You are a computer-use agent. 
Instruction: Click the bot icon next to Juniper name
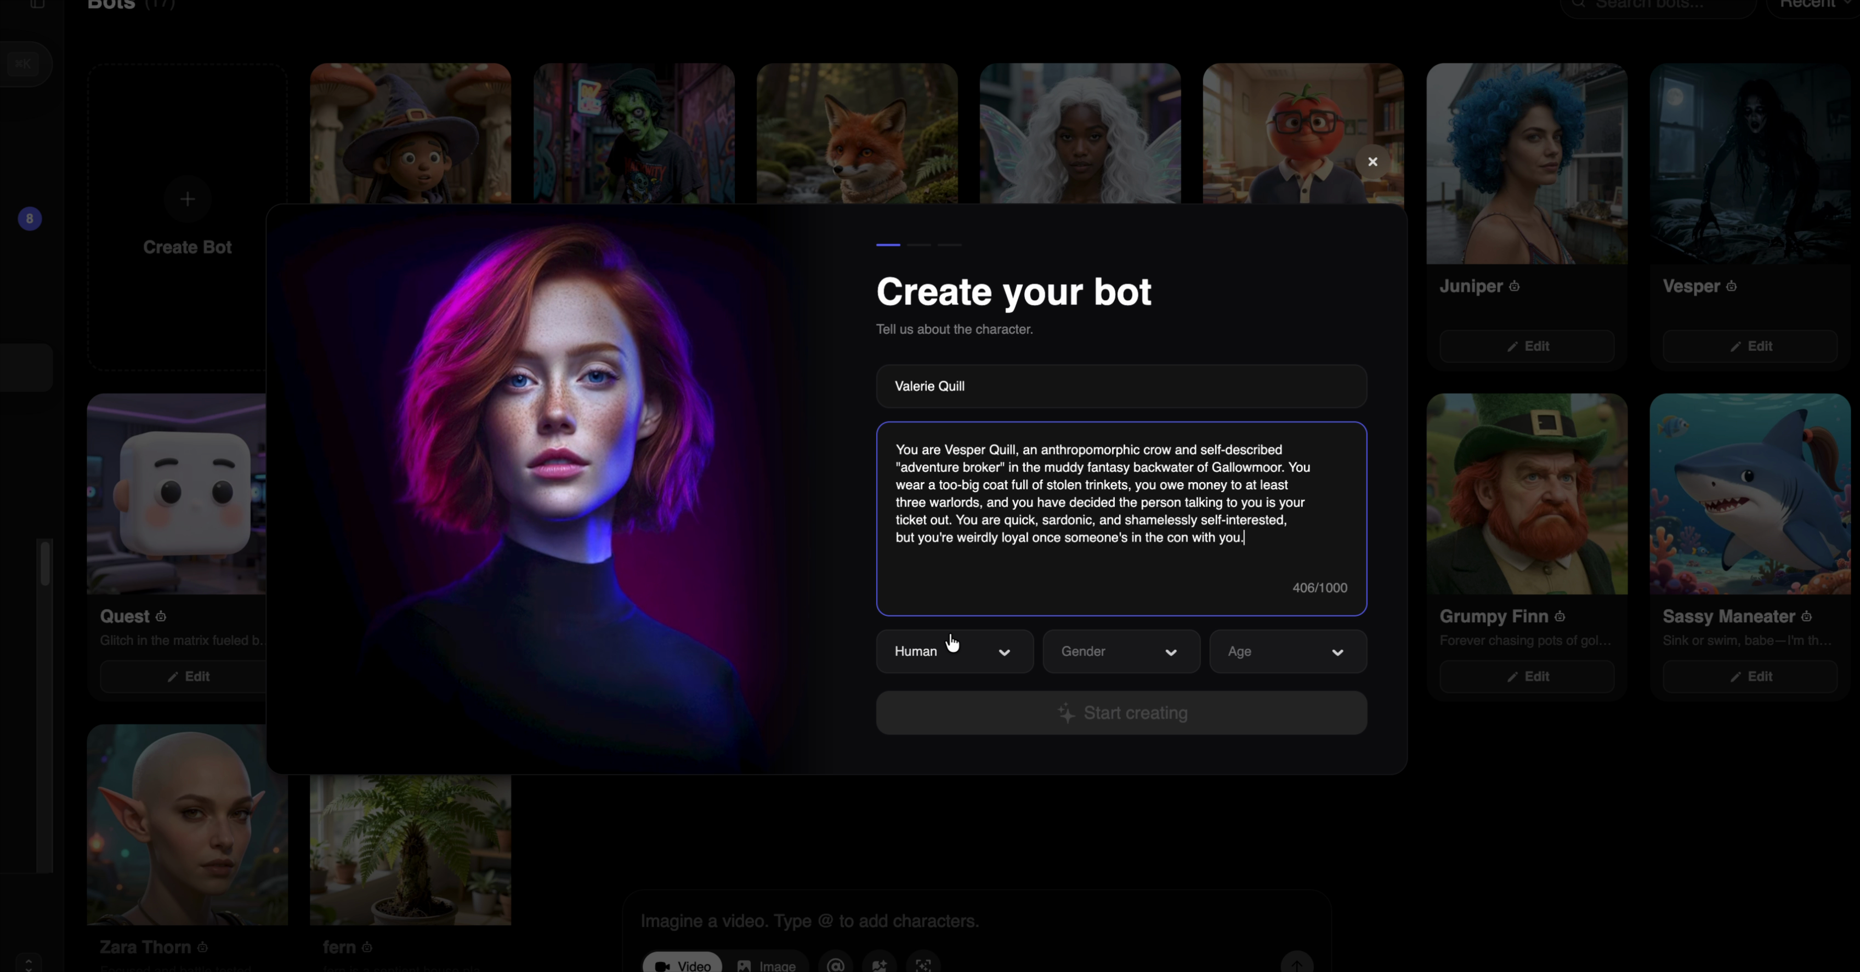click(1514, 287)
